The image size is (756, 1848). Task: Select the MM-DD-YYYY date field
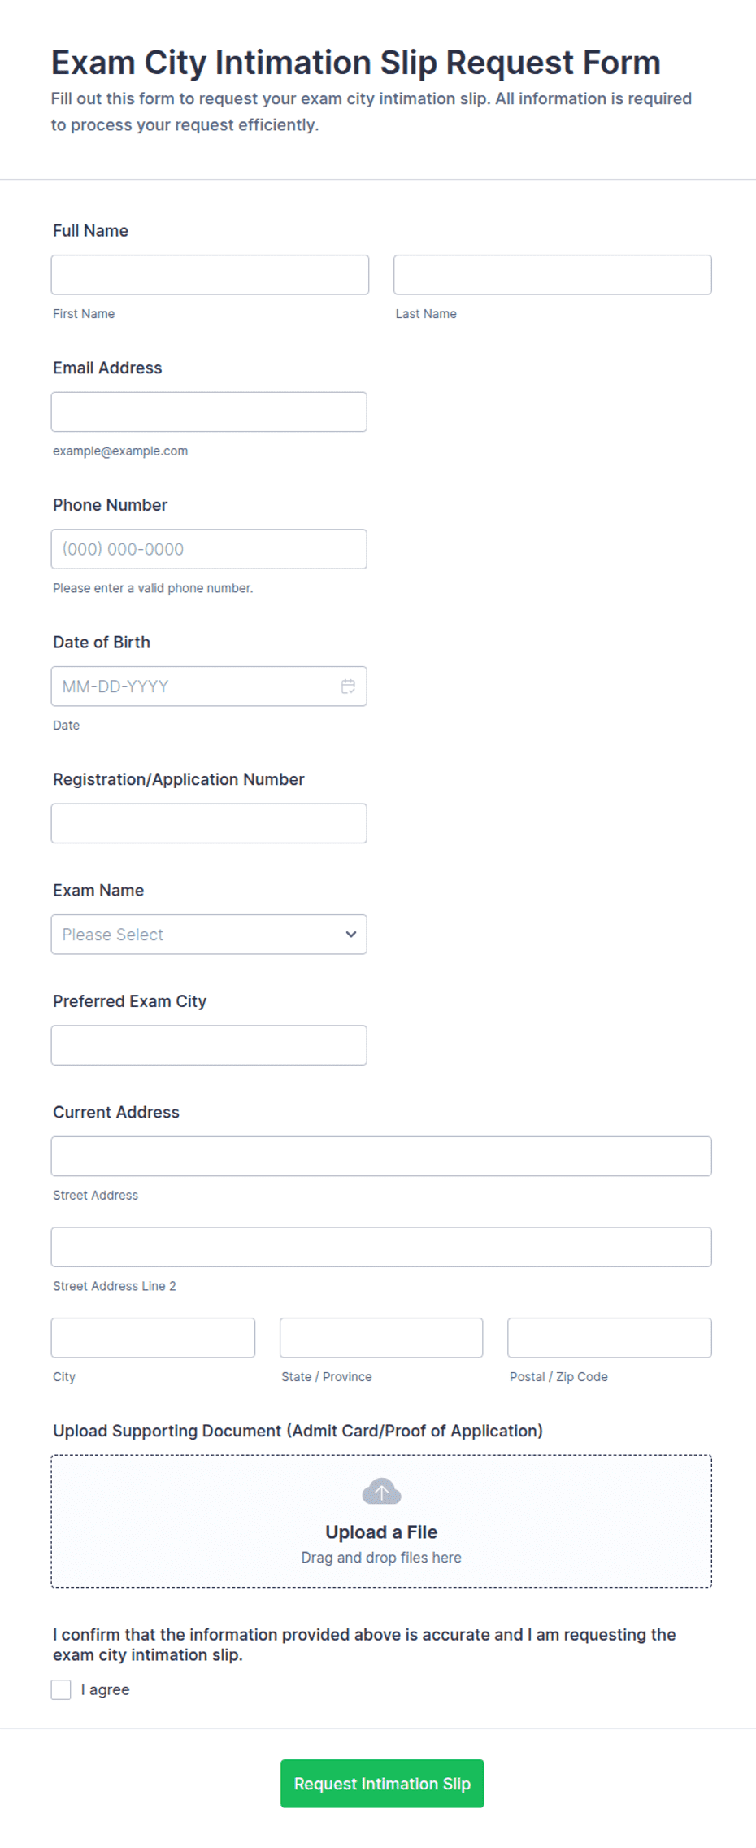tap(209, 686)
